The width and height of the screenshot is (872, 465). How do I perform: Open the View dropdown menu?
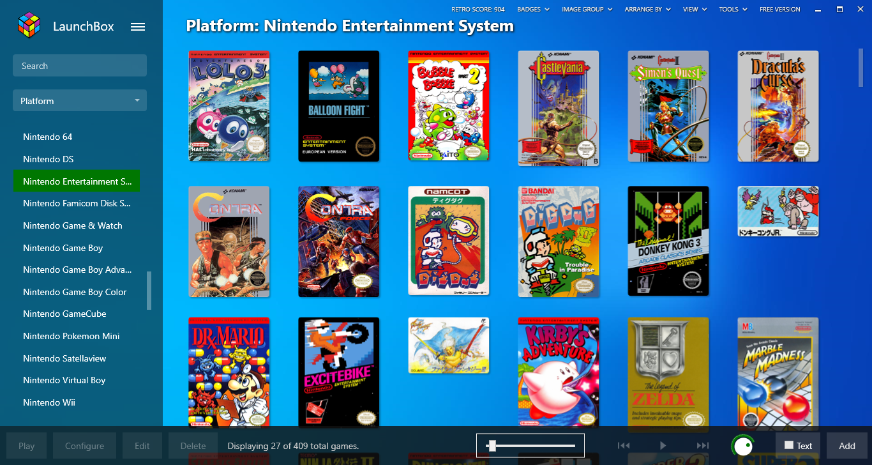click(695, 10)
